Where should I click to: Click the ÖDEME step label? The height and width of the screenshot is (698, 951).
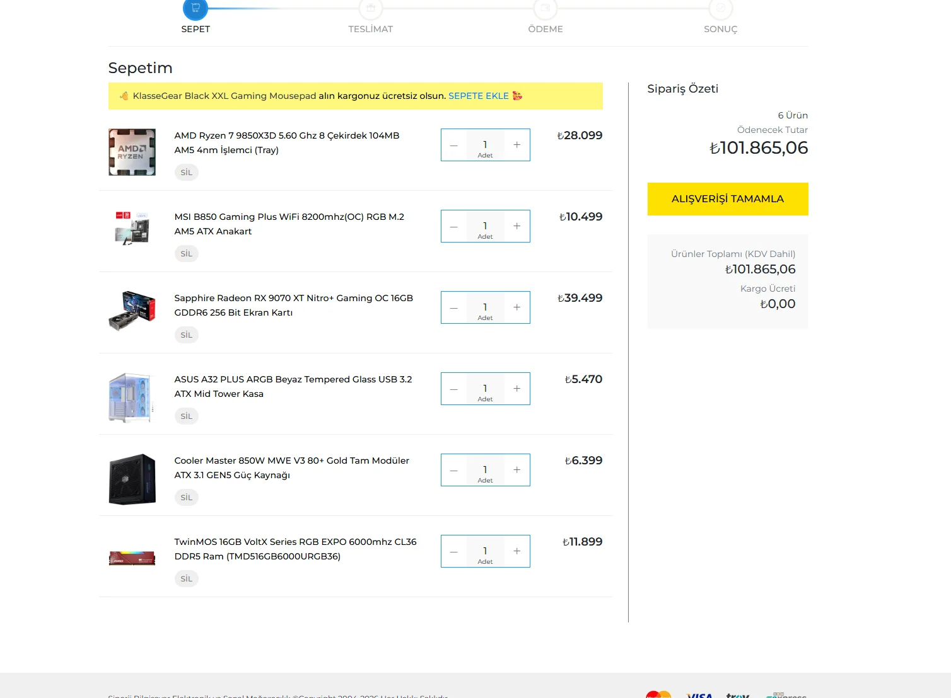[x=546, y=29]
